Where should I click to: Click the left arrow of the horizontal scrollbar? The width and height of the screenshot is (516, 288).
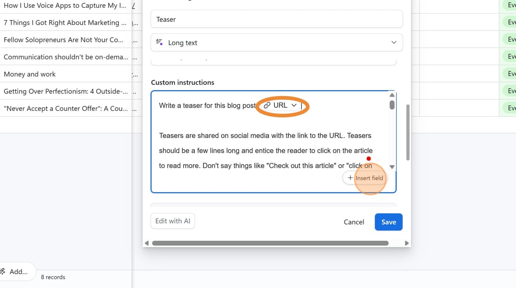[147, 242]
